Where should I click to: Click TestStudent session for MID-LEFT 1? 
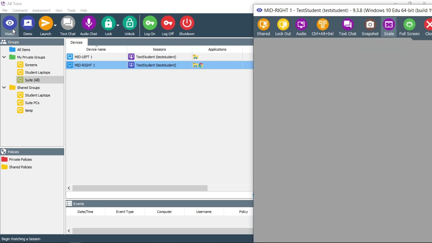156,57
